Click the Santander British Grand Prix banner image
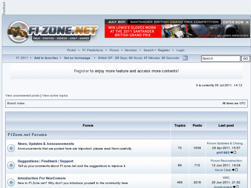Screen dimensions: 251x188 click(177, 29)
